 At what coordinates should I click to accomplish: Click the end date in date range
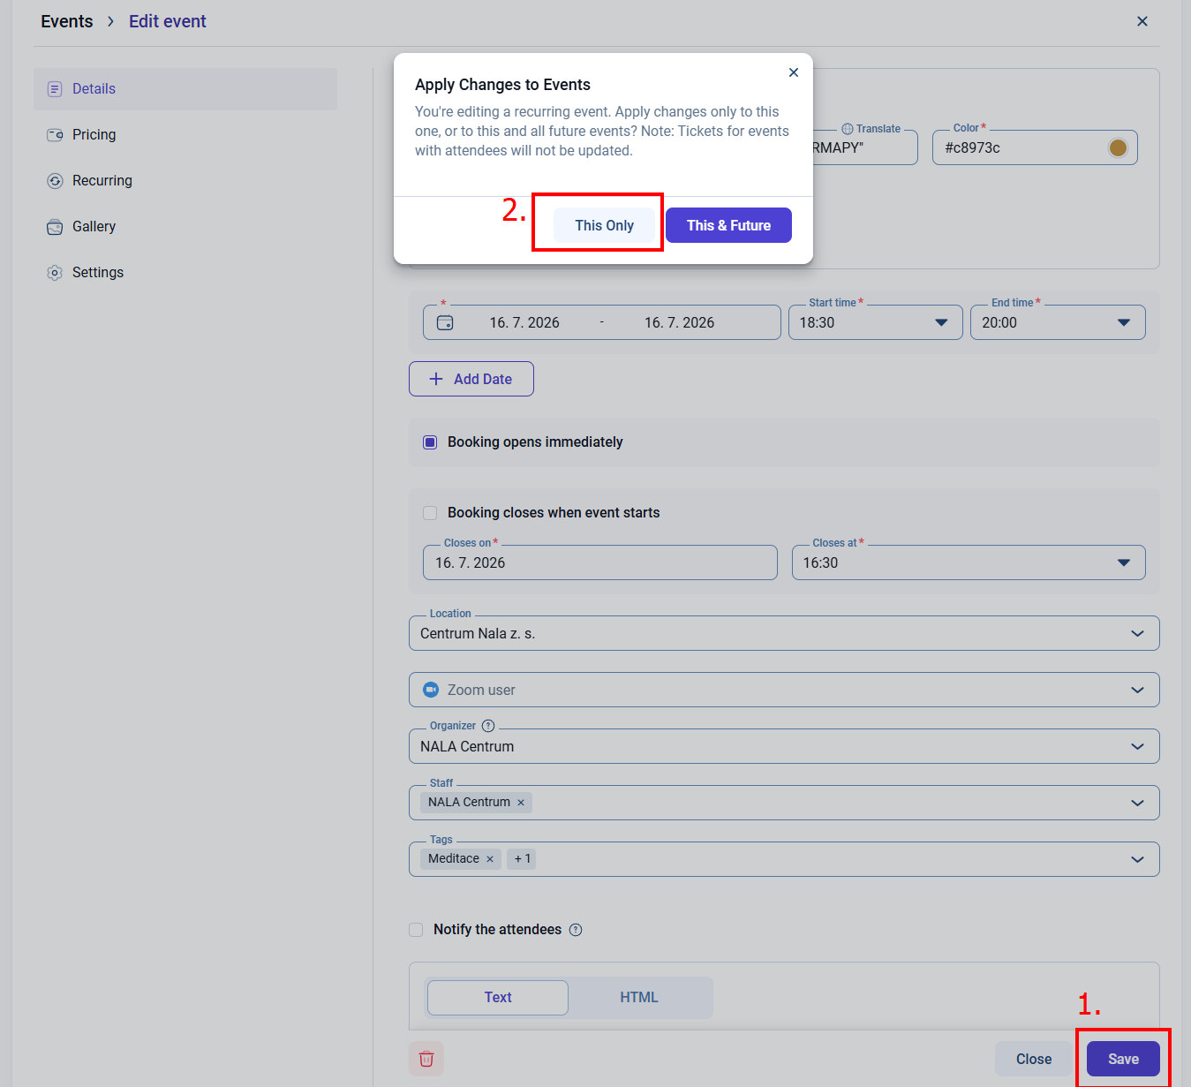tap(679, 322)
